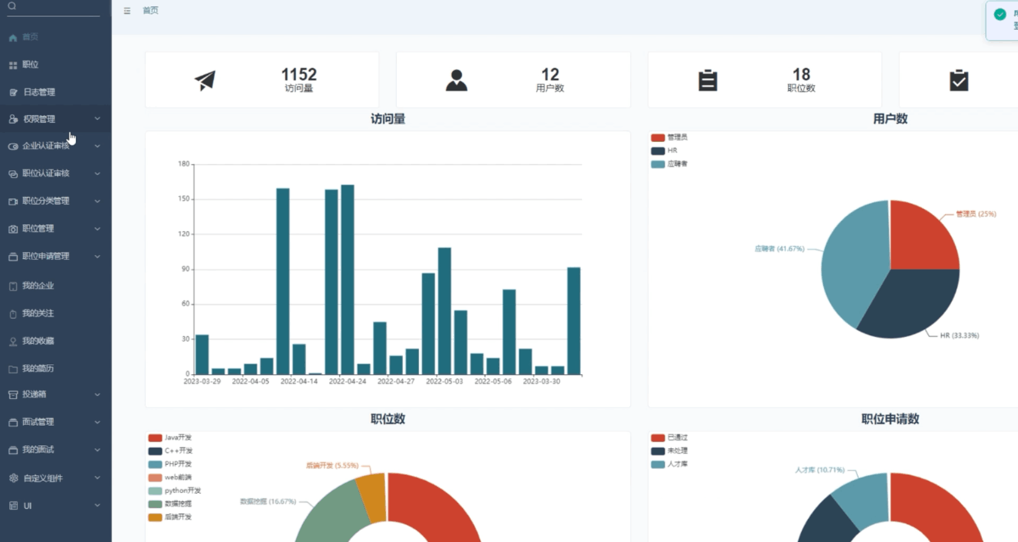This screenshot has width=1018, height=542.
Task: Click the checked clipboard card icon
Action: tap(959, 80)
